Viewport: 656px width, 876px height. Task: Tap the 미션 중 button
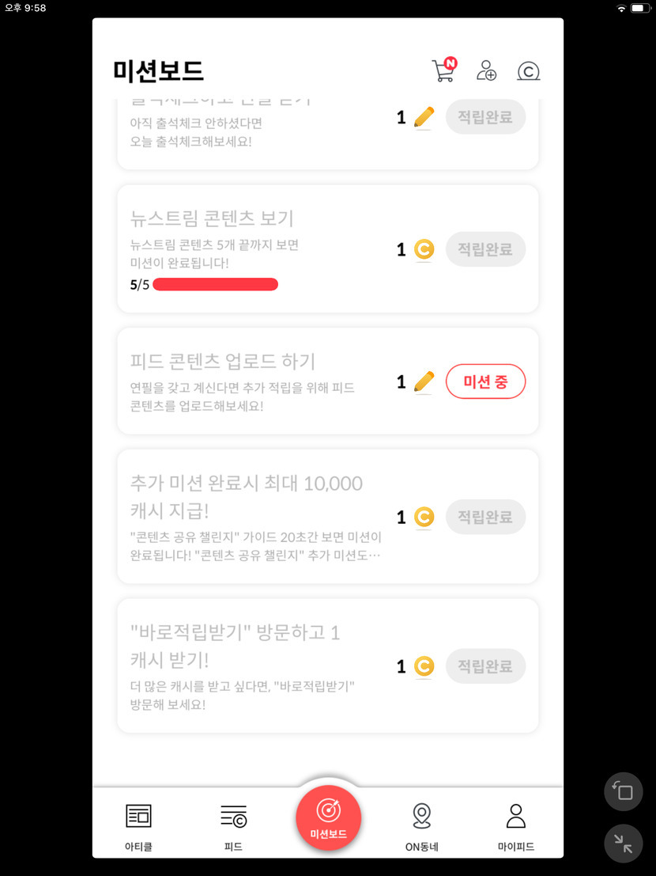point(485,382)
